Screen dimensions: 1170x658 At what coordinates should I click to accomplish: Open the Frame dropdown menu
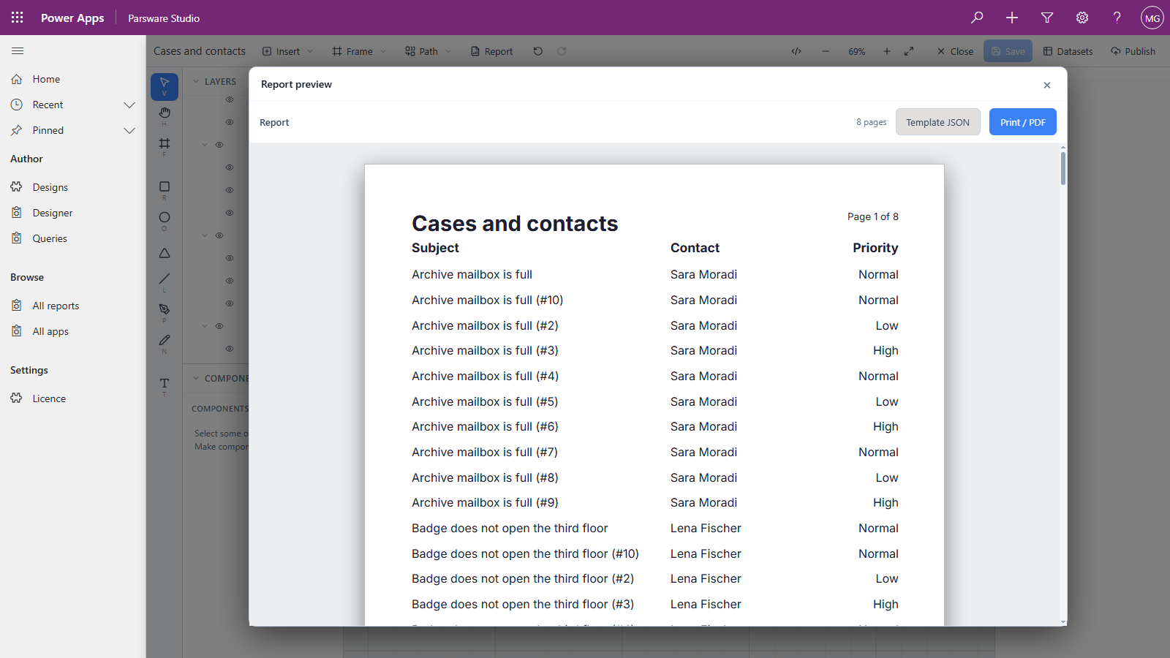(x=359, y=51)
